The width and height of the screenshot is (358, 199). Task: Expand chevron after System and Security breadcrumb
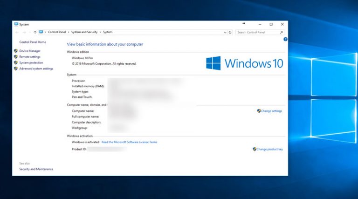coord(100,33)
